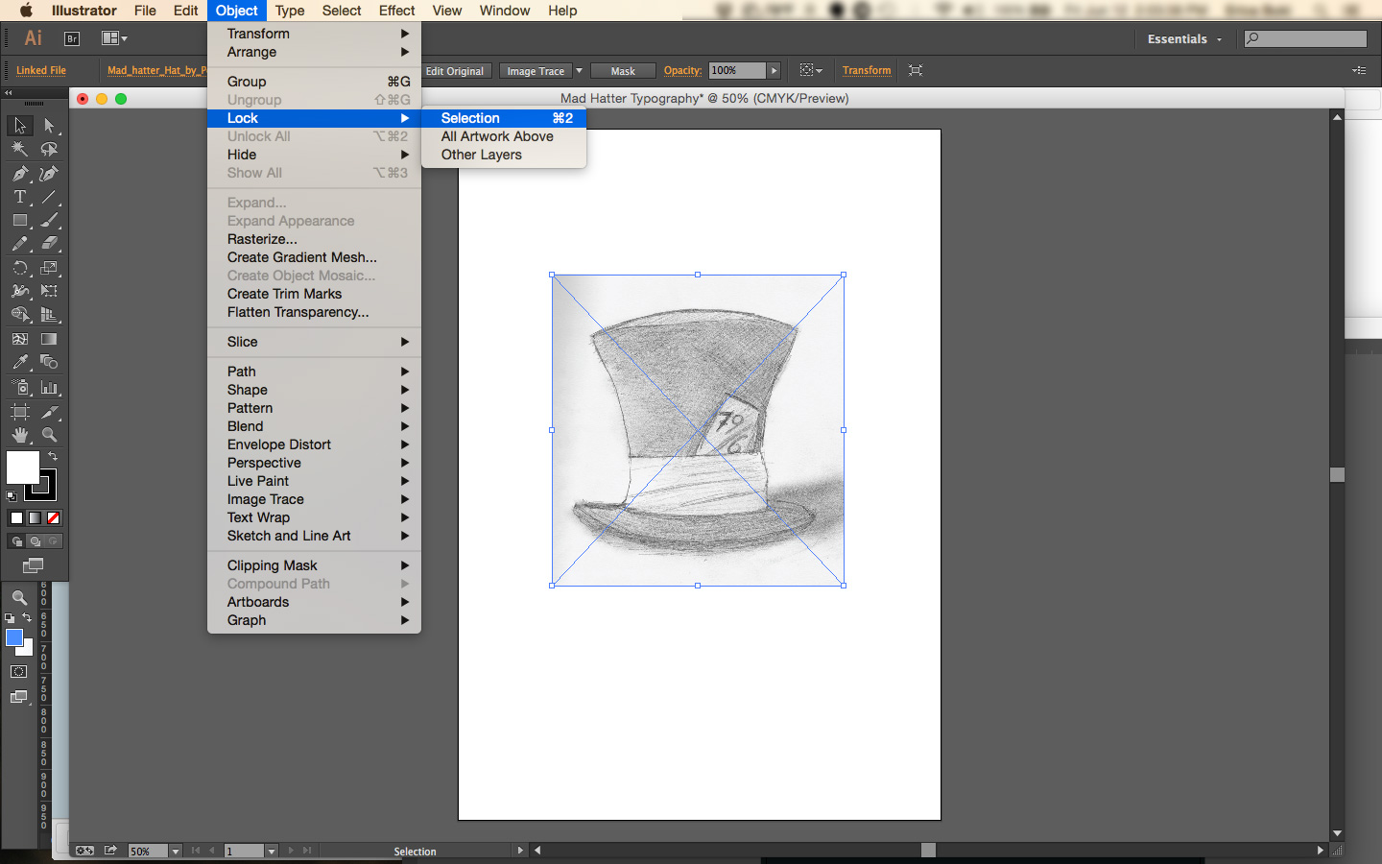Click the Change Screen Mode icon
This screenshot has height=864, width=1382.
[x=34, y=565]
